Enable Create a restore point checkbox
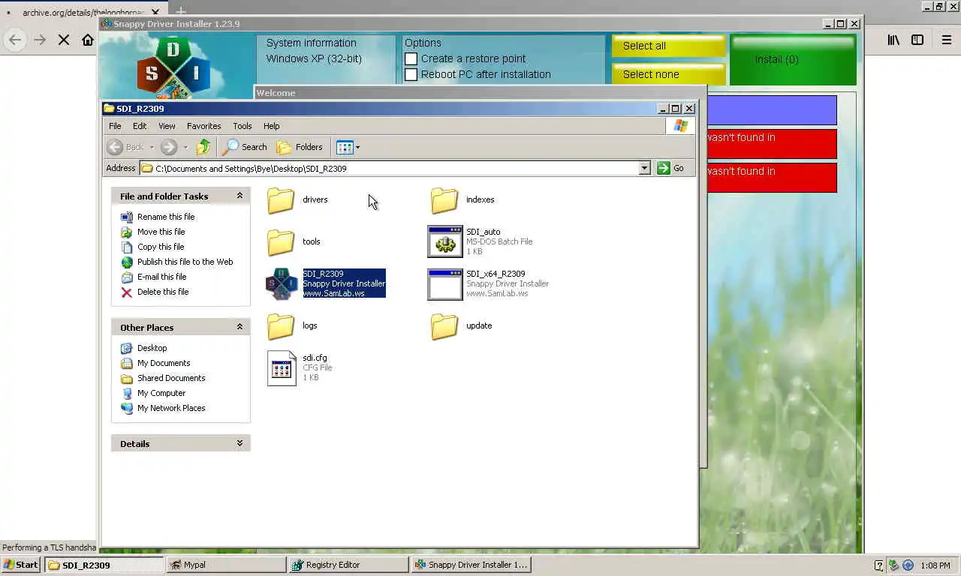 point(411,58)
